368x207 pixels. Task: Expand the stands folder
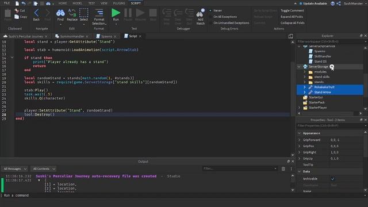(305, 82)
